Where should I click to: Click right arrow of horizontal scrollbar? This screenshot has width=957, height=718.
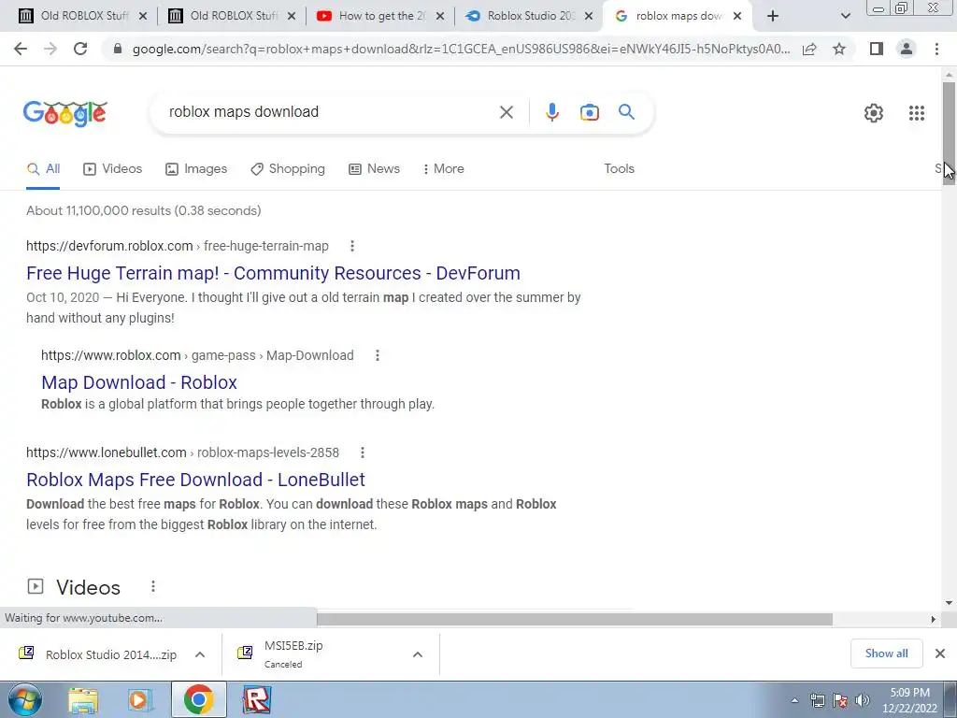pos(934,619)
